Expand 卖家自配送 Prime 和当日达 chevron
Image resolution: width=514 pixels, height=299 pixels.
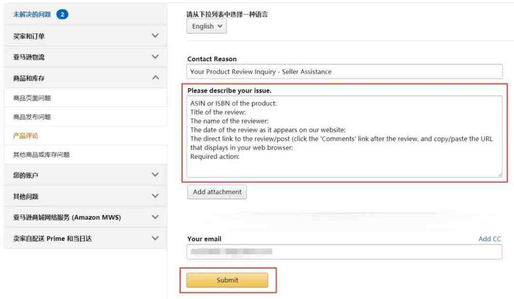pos(155,238)
